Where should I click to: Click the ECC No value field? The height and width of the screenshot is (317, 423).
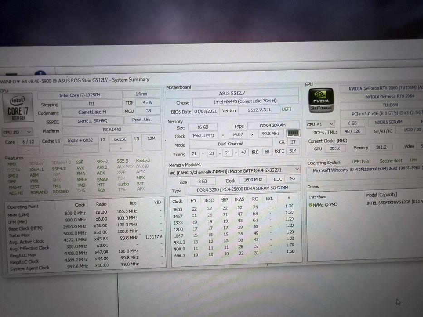(x=292, y=179)
